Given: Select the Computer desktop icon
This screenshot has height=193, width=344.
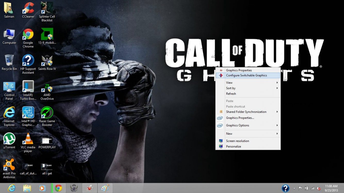Looking at the screenshot, I should click(x=9, y=36).
